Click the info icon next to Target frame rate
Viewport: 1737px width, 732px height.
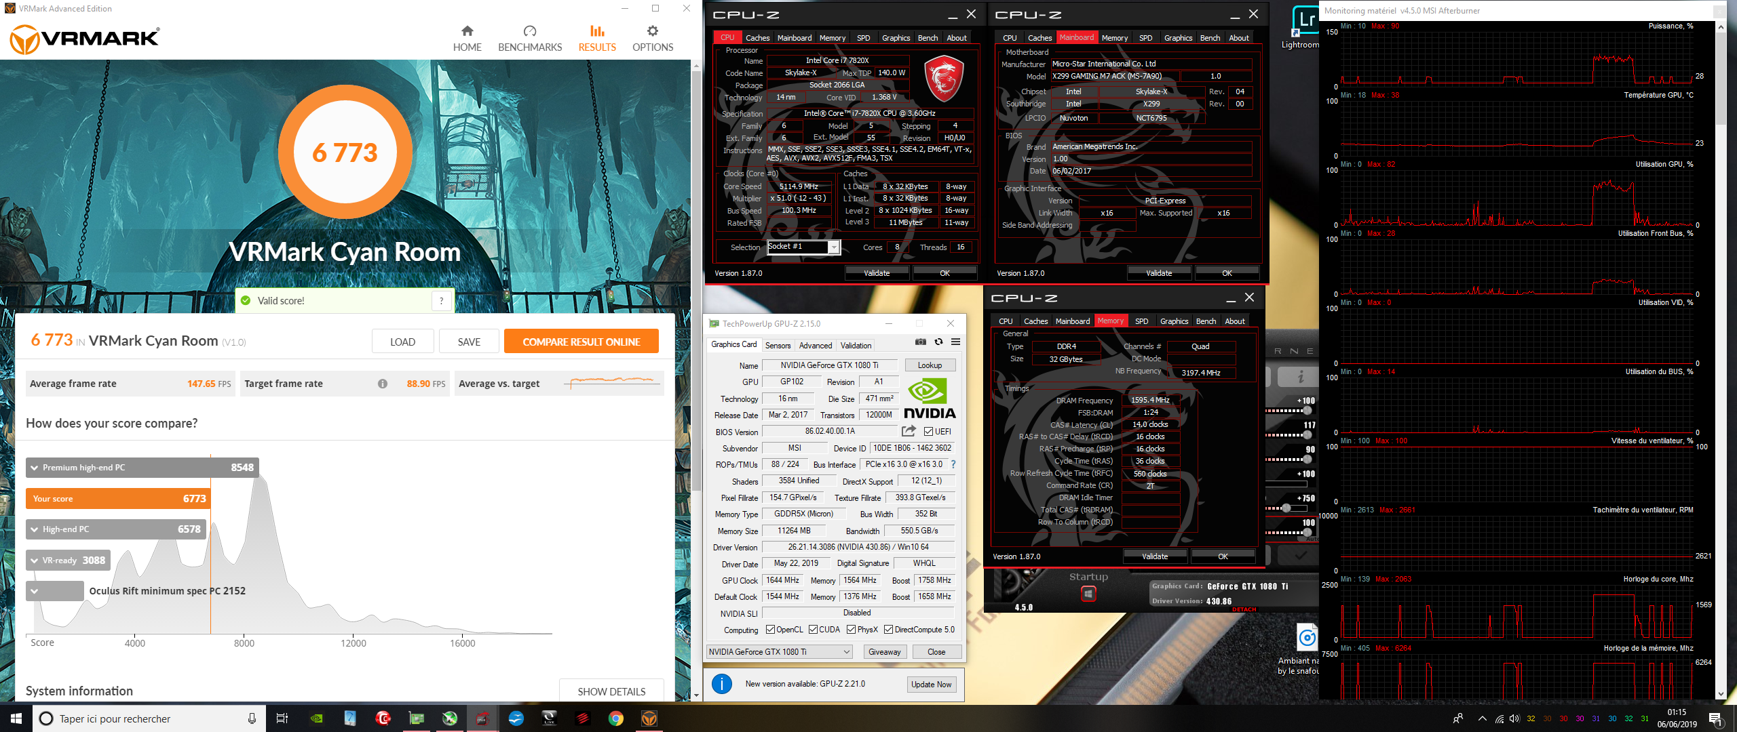tap(383, 384)
